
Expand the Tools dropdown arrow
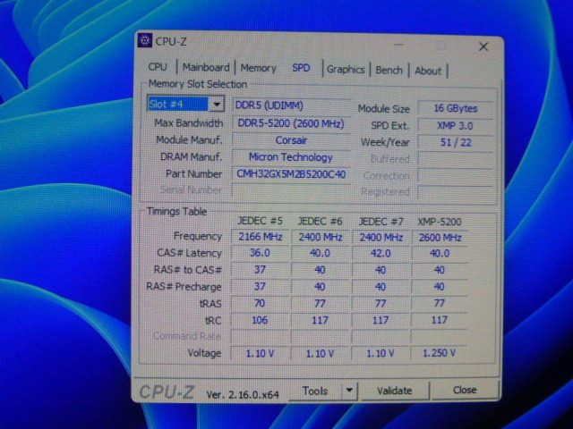tap(349, 391)
